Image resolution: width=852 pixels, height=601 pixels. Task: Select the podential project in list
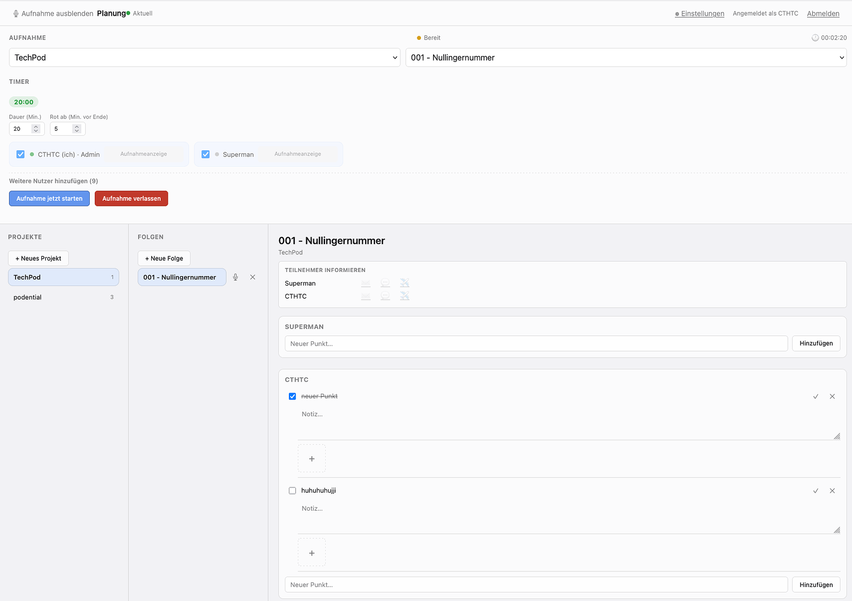64,297
